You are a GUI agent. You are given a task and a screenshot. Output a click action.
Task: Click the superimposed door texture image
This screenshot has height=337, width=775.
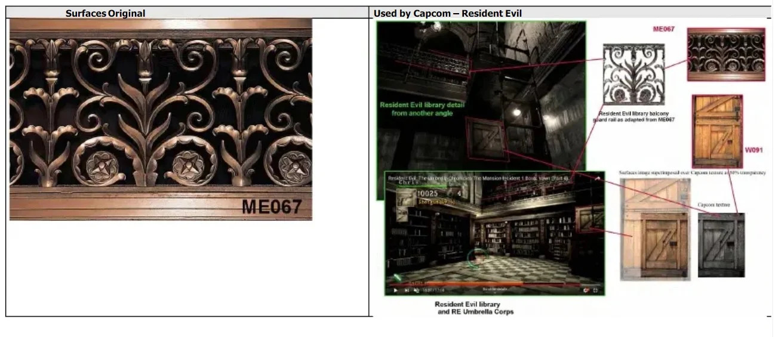click(655, 230)
